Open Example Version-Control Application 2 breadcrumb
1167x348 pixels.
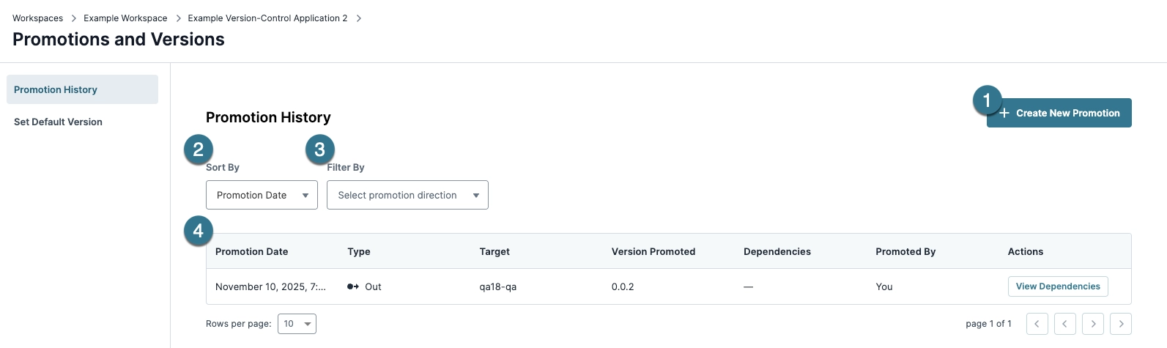(267, 18)
